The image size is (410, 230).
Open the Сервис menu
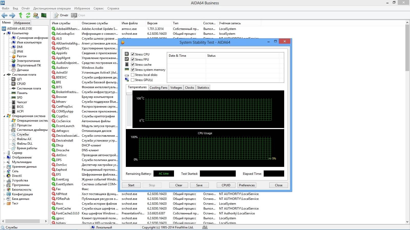(x=99, y=8)
